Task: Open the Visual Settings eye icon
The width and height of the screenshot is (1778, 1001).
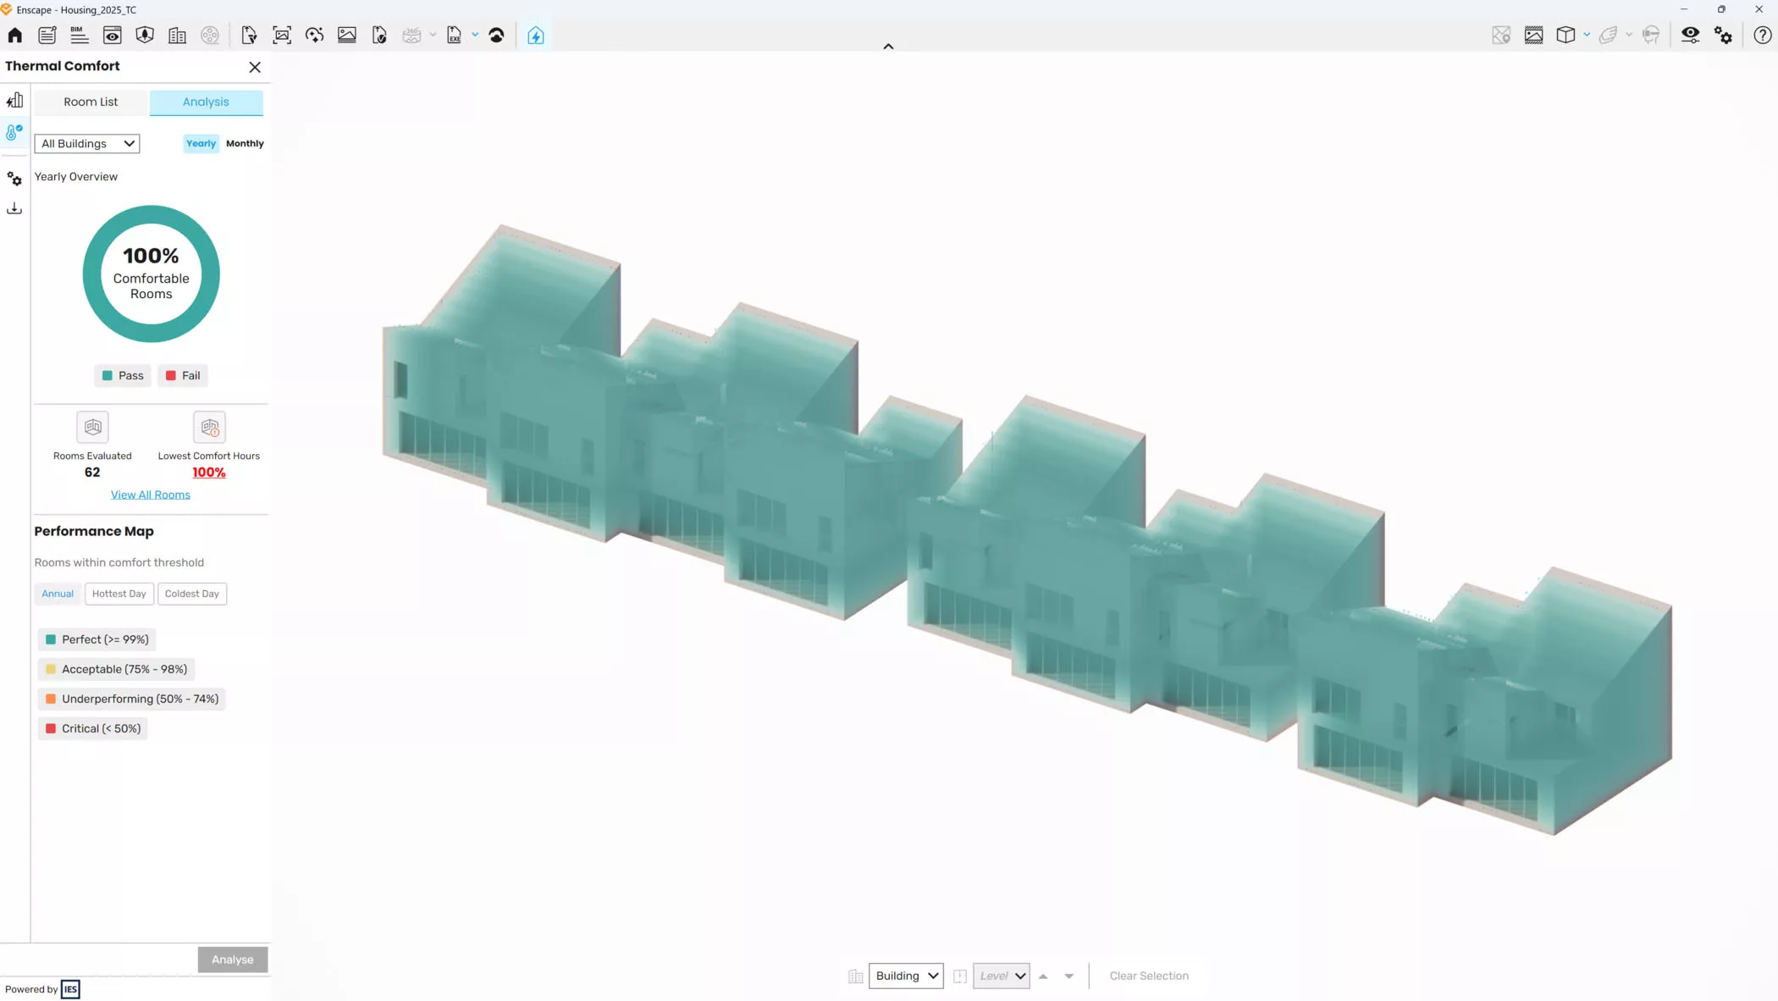Action: tap(1690, 35)
